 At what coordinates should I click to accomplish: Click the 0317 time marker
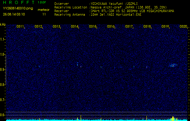(x=129, y=26)
